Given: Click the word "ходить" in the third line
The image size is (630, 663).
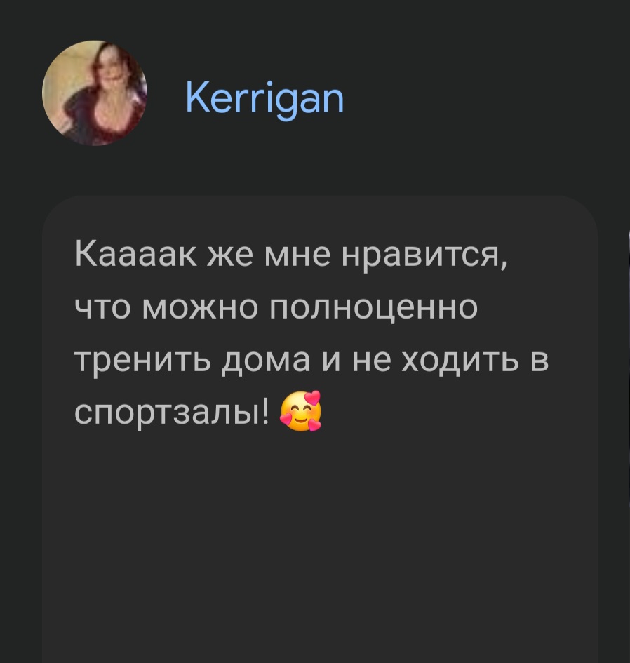Looking at the screenshot, I should pos(460,361).
